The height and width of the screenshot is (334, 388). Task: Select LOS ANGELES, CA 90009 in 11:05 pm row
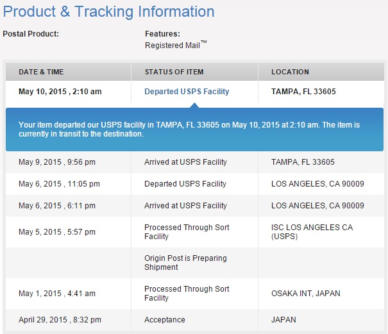[x=317, y=184]
